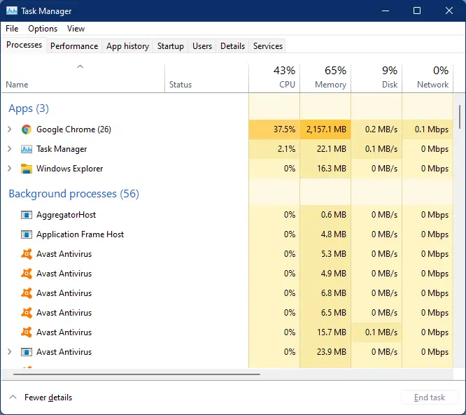Click Chrome's 37.5% CPU value

pyautogui.click(x=284, y=129)
